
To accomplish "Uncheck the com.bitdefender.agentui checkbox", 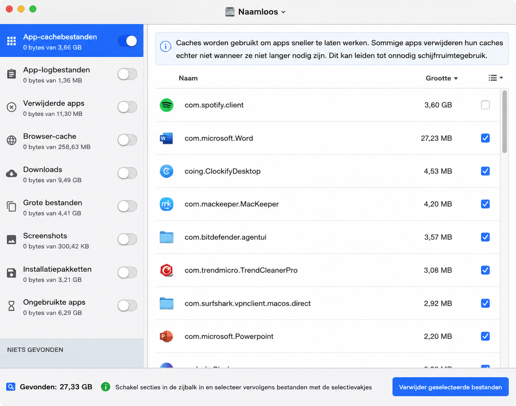I will [485, 237].
